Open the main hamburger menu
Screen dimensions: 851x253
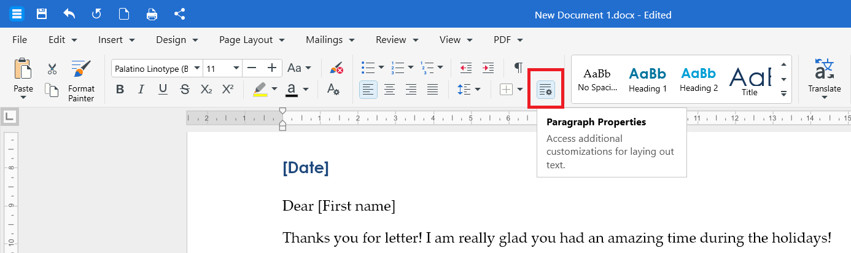pos(17,14)
